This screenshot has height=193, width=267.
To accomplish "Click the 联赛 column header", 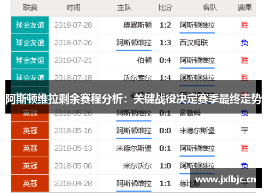I will pyautogui.click(x=30, y=7).
